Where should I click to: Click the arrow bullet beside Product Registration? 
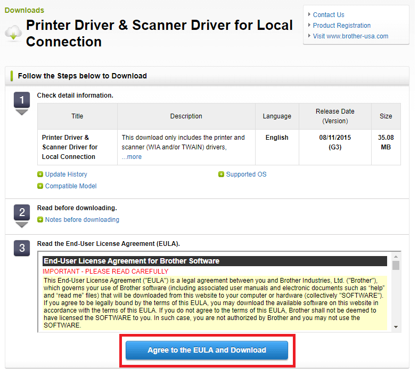(x=309, y=26)
